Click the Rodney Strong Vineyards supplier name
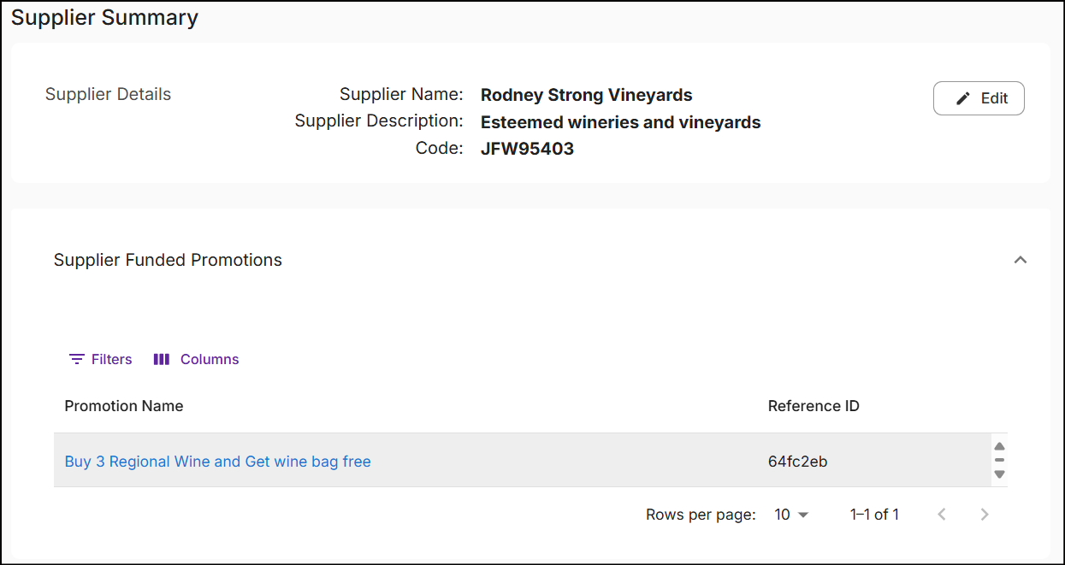The image size is (1065, 565). 586,95
